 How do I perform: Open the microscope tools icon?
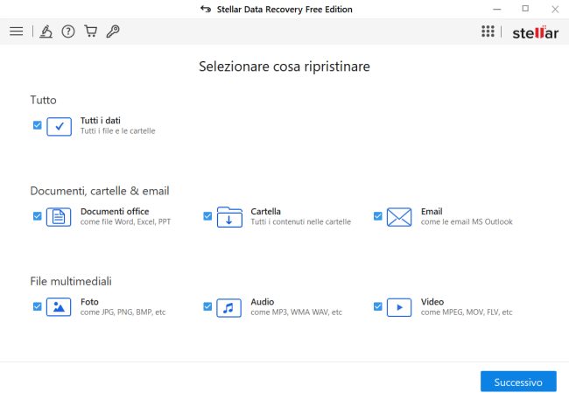click(x=46, y=32)
